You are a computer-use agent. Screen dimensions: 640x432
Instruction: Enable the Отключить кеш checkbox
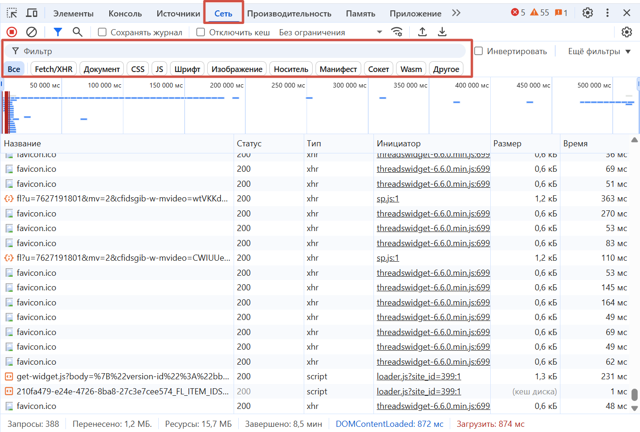point(201,32)
